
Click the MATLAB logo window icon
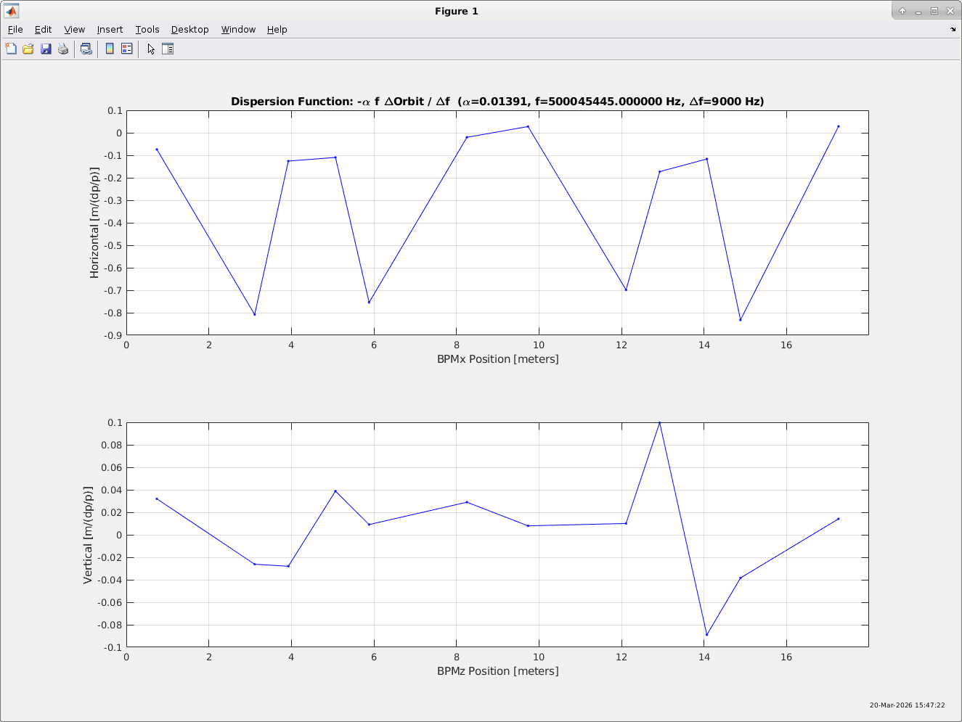12,11
